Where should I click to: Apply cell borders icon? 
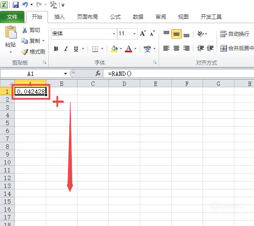coord(95,49)
